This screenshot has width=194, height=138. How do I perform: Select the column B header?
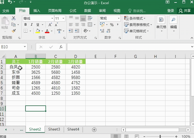point(36,56)
